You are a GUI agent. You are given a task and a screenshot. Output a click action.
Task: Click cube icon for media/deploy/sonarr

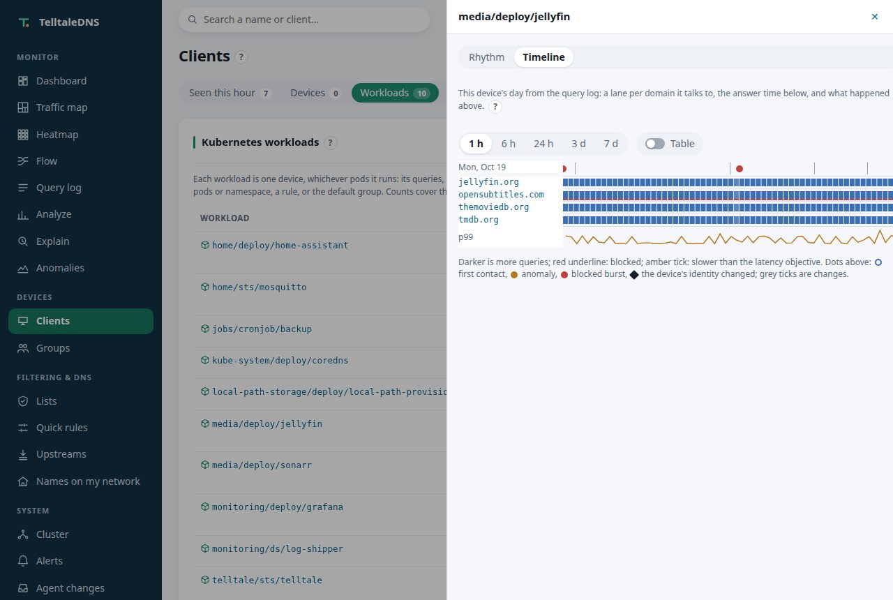[x=205, y=465]
